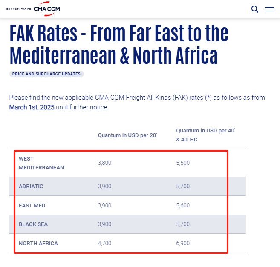Click the Price and Surcharge Updates tag
This screenshot has width=280, height=267.
click(46, 74)
